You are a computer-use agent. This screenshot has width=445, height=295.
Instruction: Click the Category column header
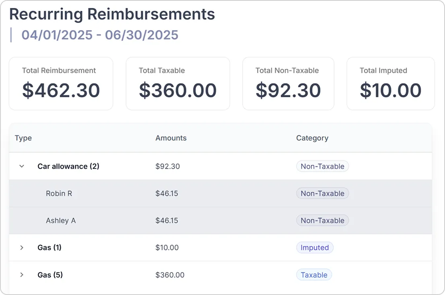312,138
